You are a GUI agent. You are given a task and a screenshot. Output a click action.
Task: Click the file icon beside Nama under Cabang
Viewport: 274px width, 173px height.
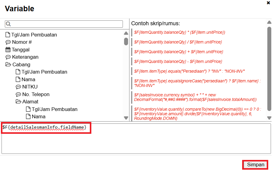tap(18, 79)
